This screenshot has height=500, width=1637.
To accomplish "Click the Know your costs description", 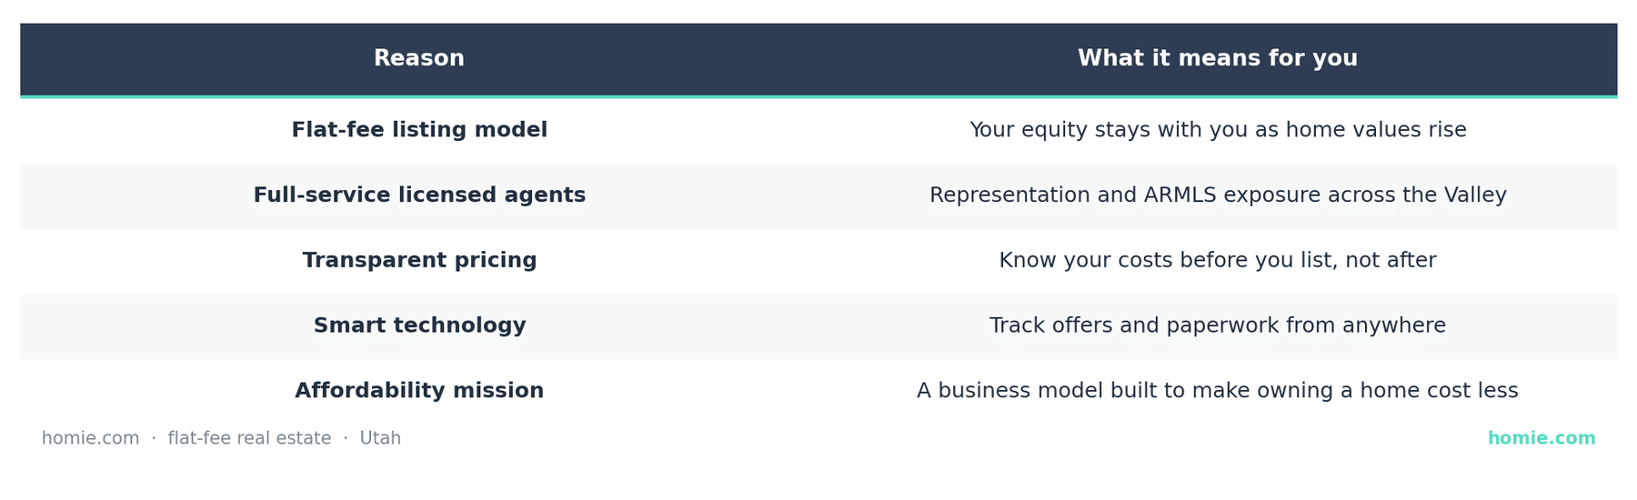I will [x=1218, y=261].
